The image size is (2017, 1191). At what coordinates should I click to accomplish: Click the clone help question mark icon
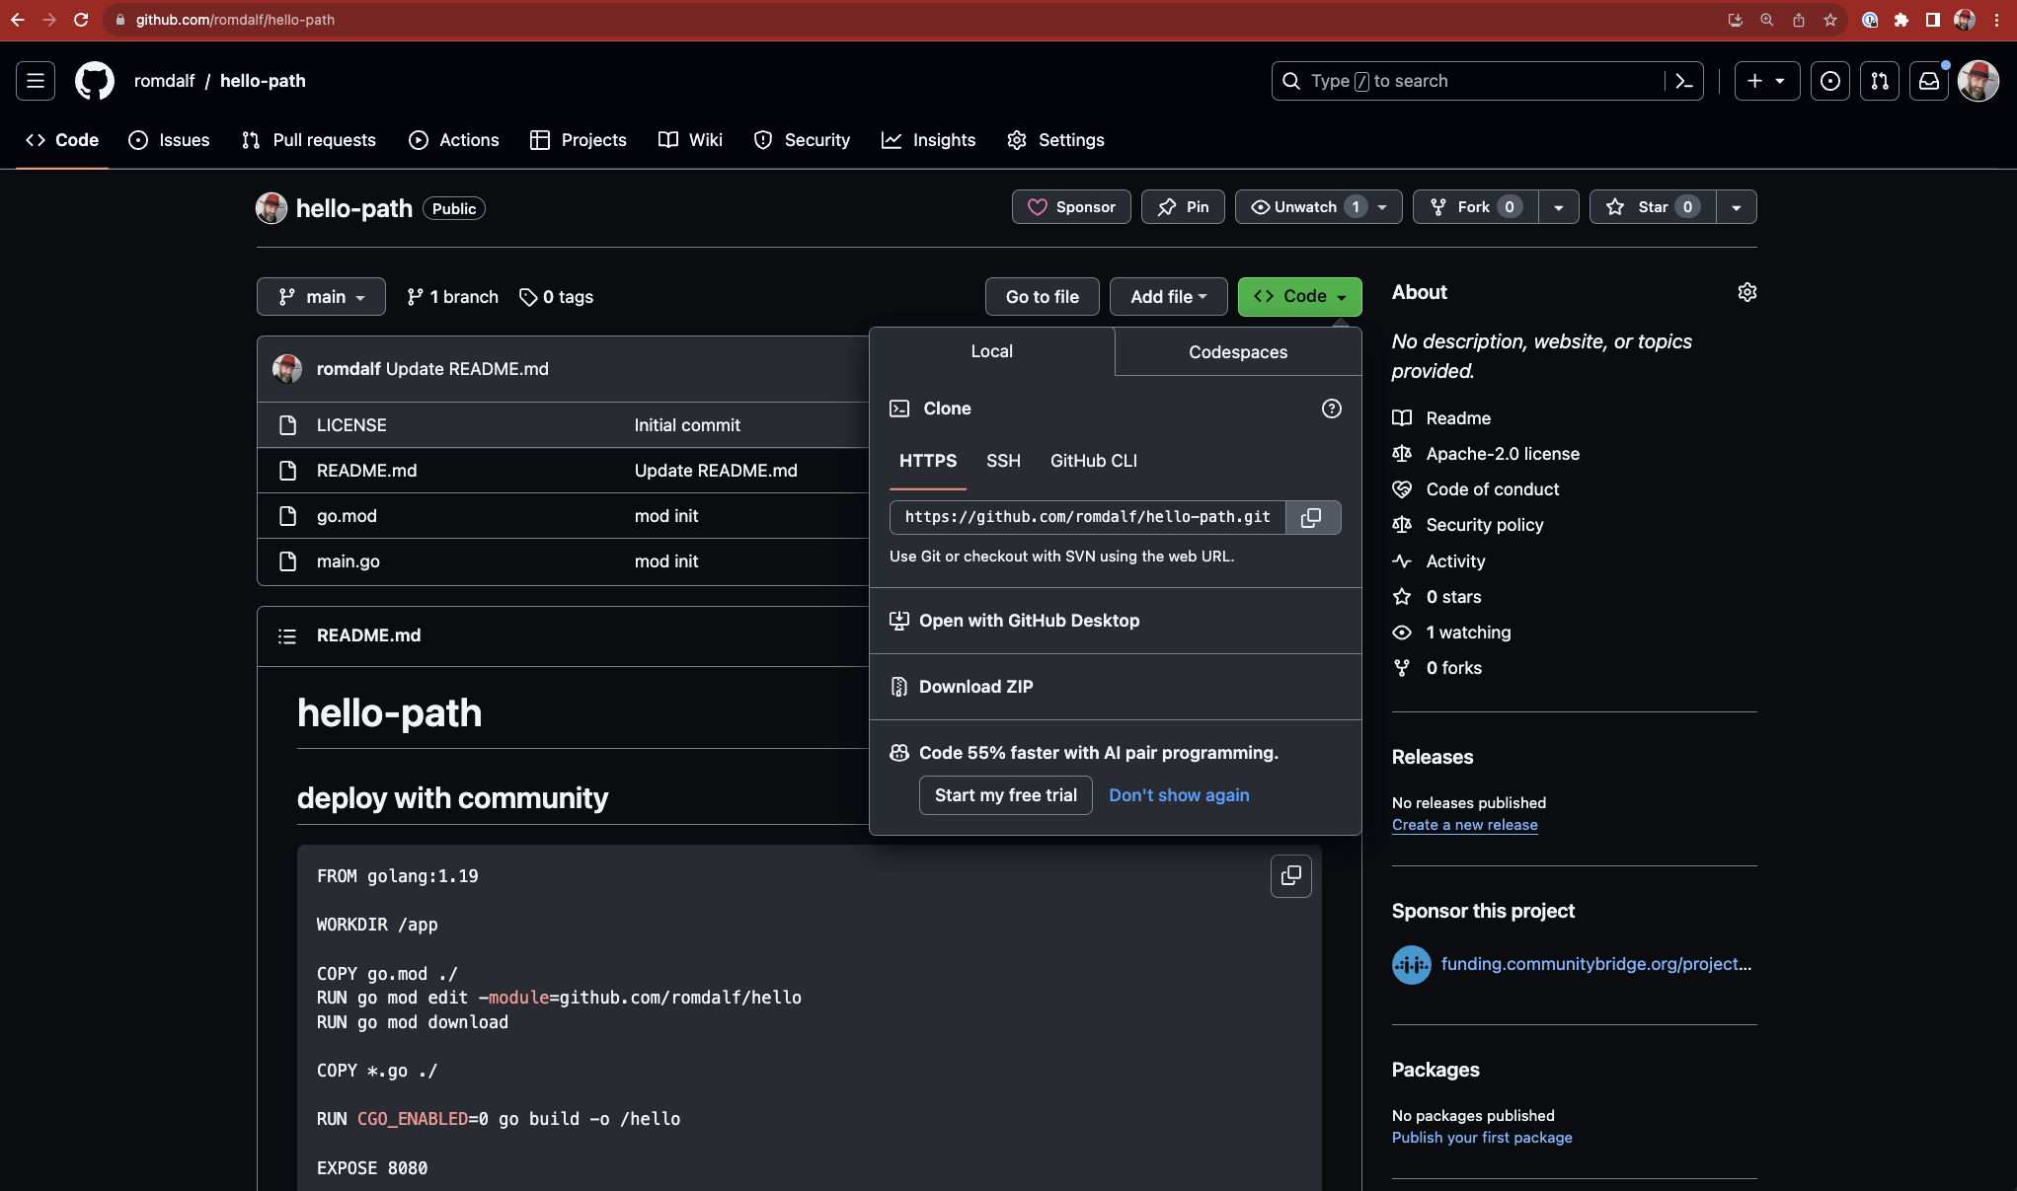click(x=1331, y=409)
